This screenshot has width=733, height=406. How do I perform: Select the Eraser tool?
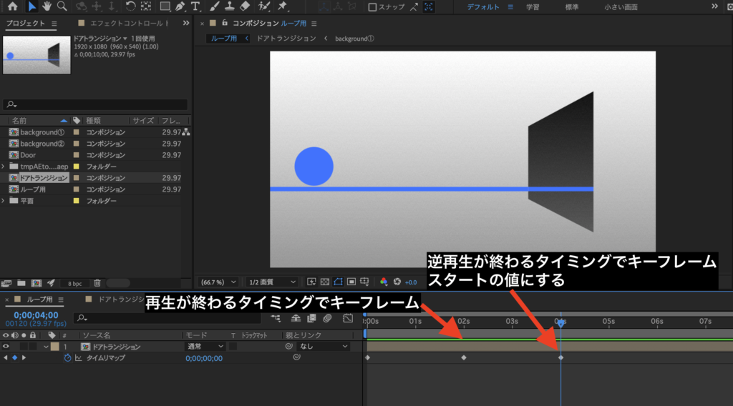click(245, 7)
